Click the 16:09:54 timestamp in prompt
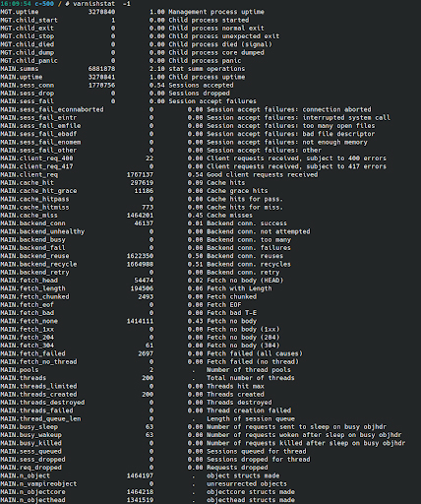Viewport: 421px width, 504px height. (x=16, y=4)
